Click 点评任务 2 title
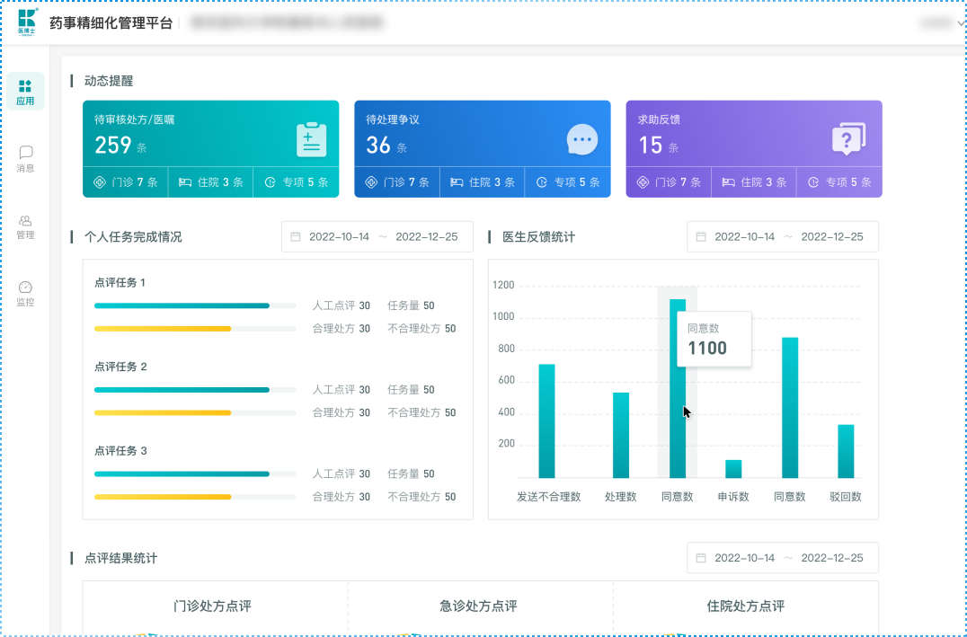This screenshot has width=967, height=637. point(120,367)
